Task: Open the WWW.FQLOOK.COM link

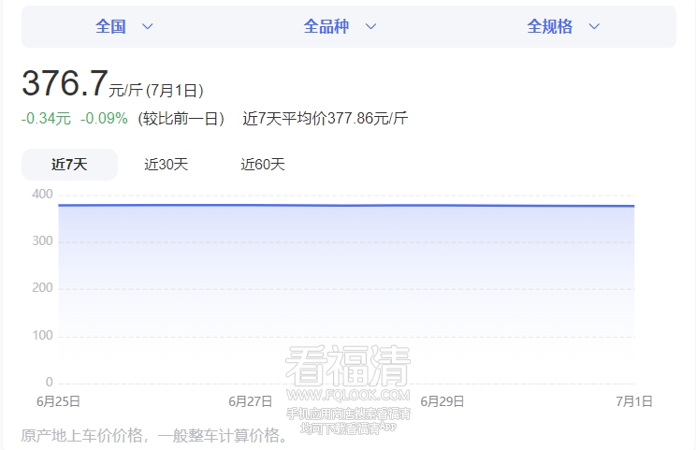Action: [348, 395]
